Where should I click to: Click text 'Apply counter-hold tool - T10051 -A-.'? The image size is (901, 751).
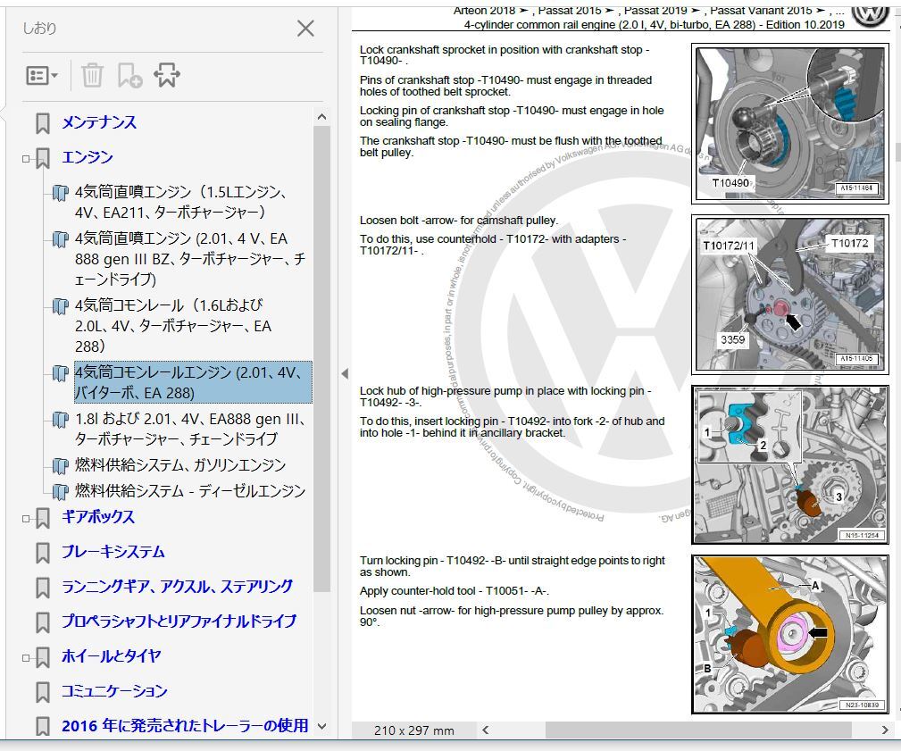pyautogui.click(x=454, y=590)
